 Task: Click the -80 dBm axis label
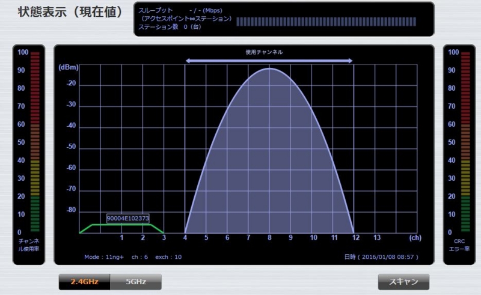tap(71, 210)
